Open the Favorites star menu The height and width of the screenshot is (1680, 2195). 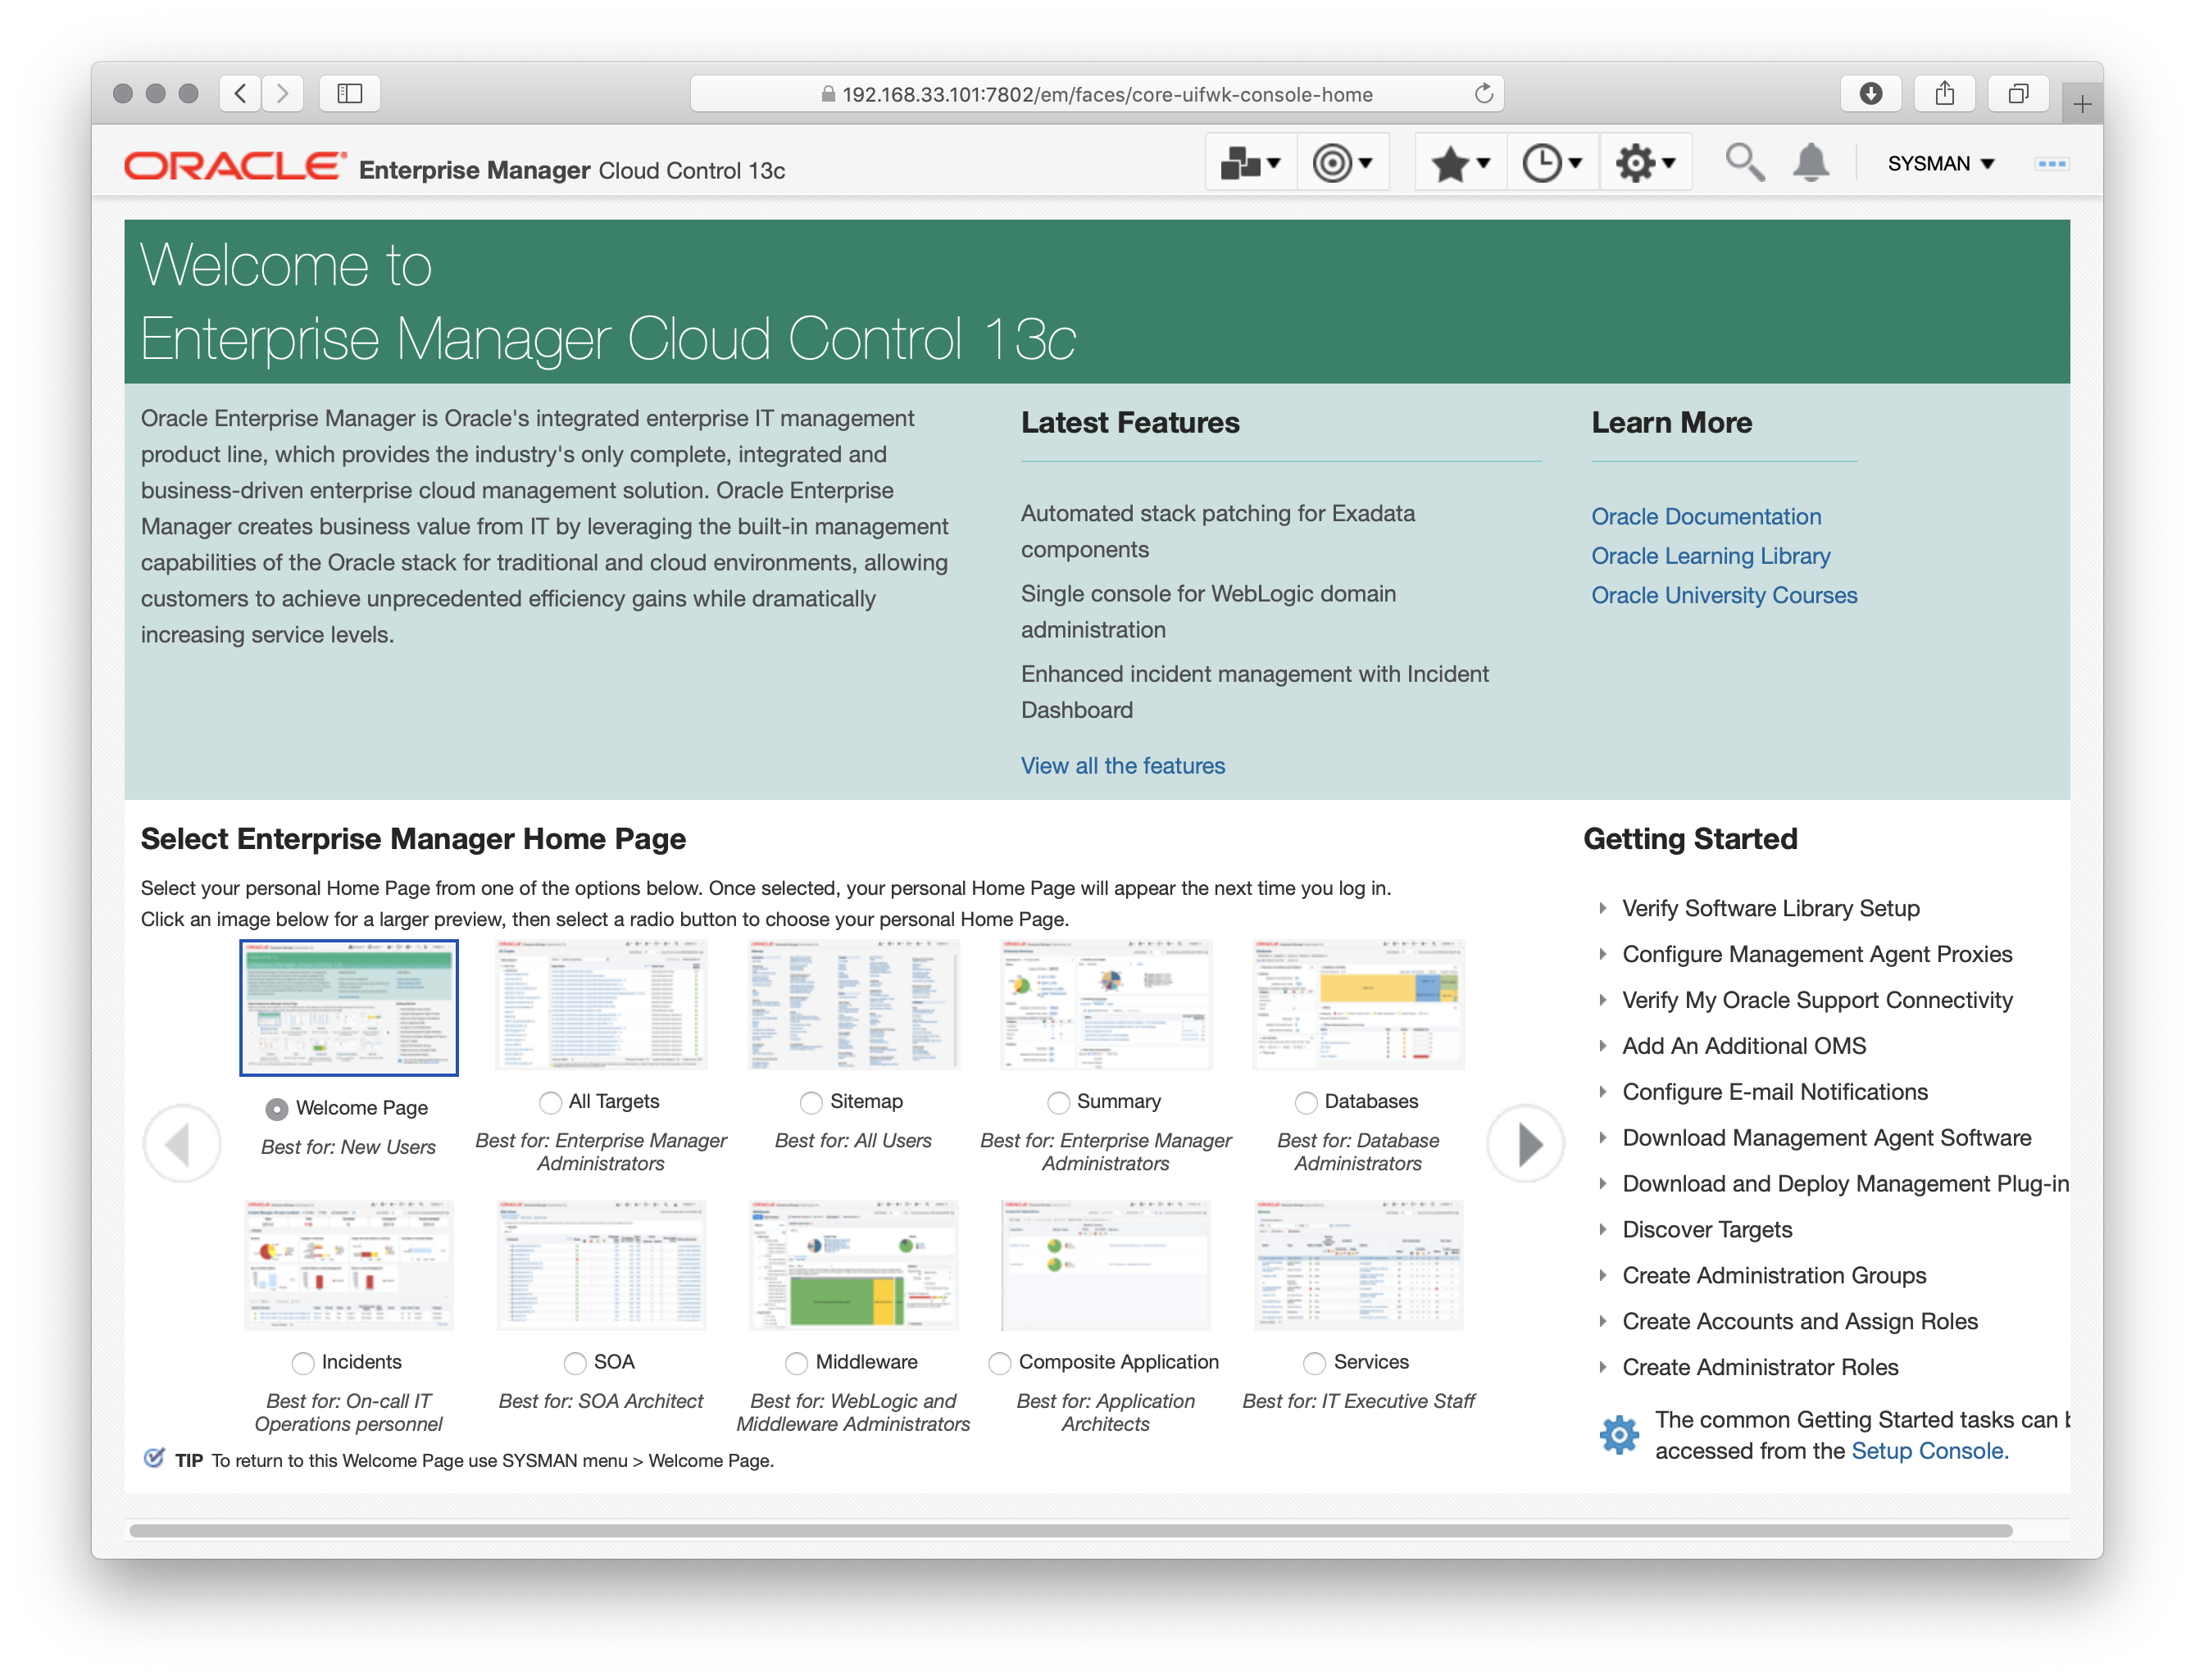coord(1460,162)
